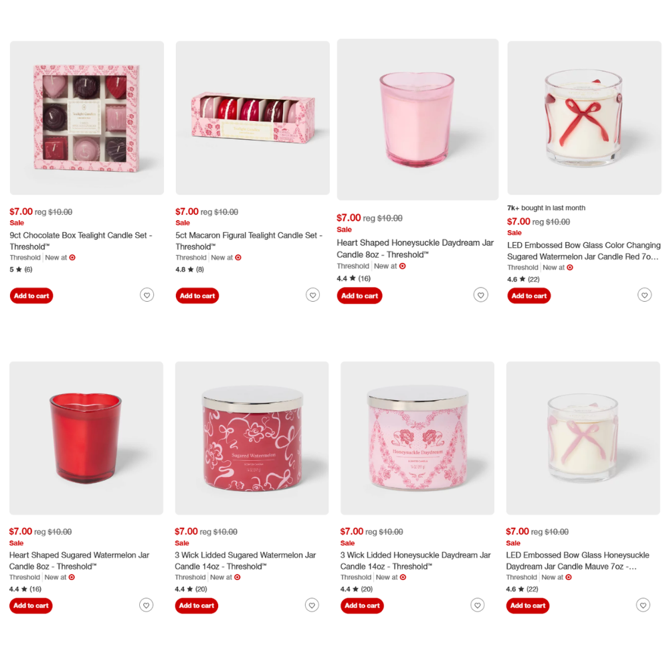This screenshot has height=669, width=669.
Task: Favorite the 5ct Macaron Tealight Candle Set
Action: (312, 295)
